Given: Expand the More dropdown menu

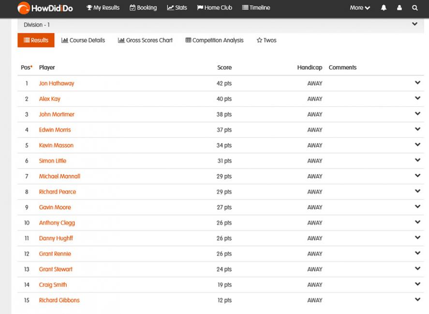Looking at the screenshot, I should click(360, 8).
